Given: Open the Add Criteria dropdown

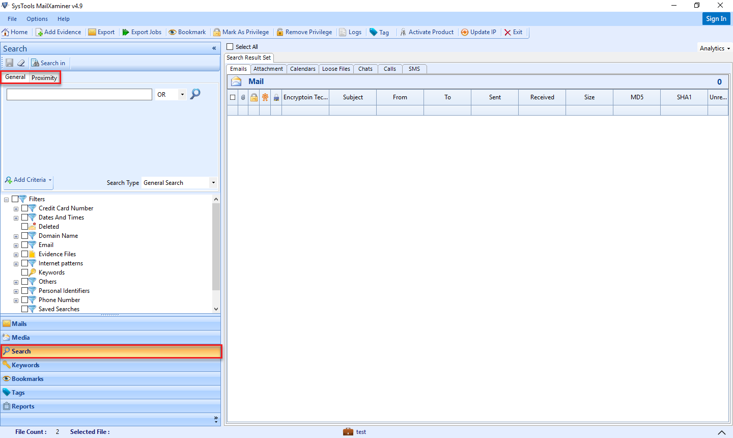Looking at the screenshot, I should (29, 180).
